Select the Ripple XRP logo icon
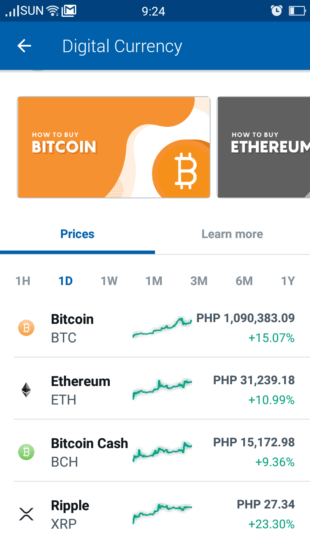Viewport: 310px width, 552px height. [26, 514]
